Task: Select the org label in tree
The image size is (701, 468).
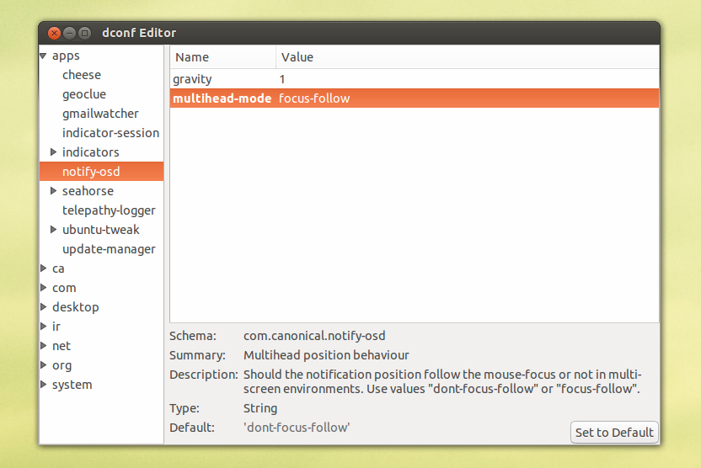Action: [62, 366]
